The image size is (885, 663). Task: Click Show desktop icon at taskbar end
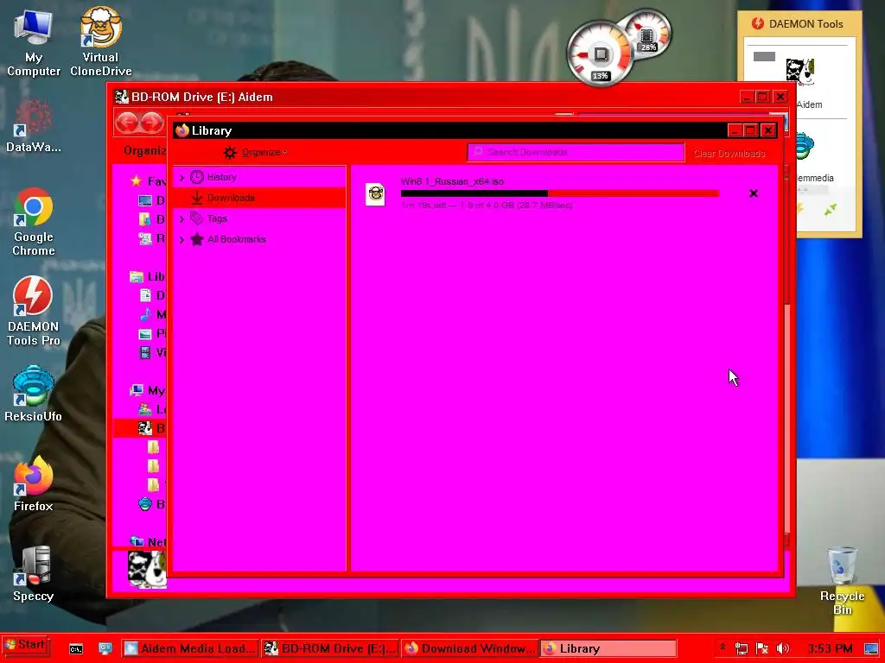(x=872, y=648)
